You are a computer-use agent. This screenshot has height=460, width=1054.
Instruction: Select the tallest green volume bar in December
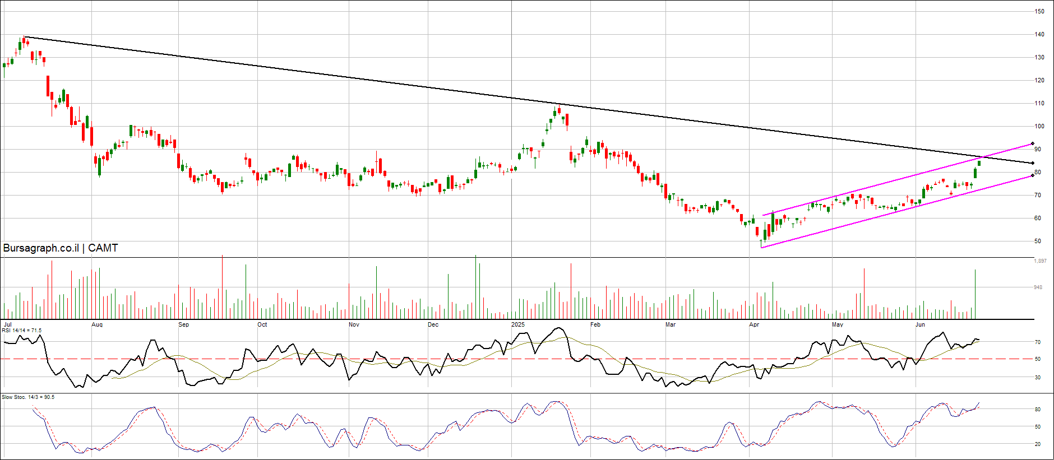pyautogui.click(x=475, y=286)
